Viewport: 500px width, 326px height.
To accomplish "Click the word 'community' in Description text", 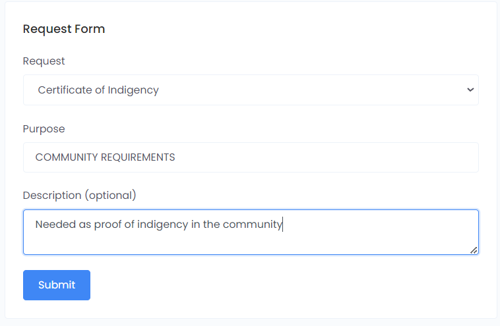I will (x=252, y=225).
